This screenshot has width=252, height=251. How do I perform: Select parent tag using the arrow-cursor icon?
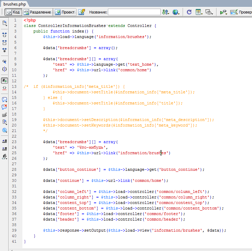coord(4,62)
